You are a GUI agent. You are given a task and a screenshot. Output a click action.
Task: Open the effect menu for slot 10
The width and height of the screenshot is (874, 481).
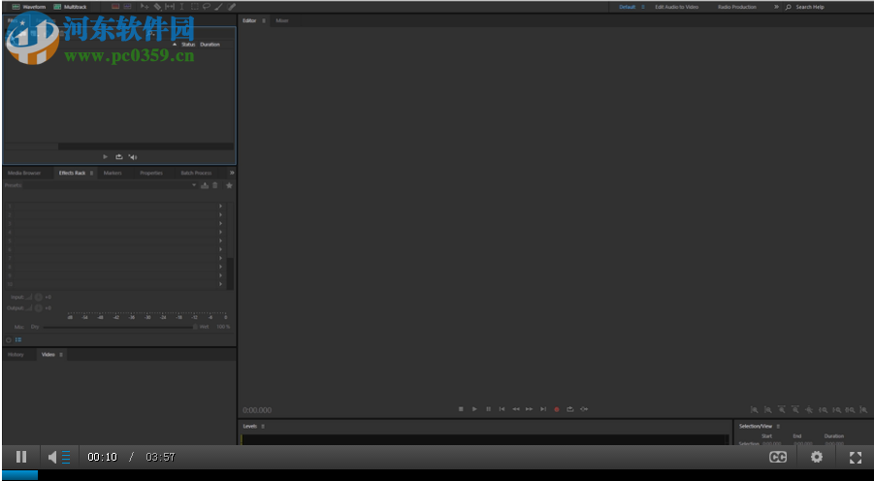(220, 284)
